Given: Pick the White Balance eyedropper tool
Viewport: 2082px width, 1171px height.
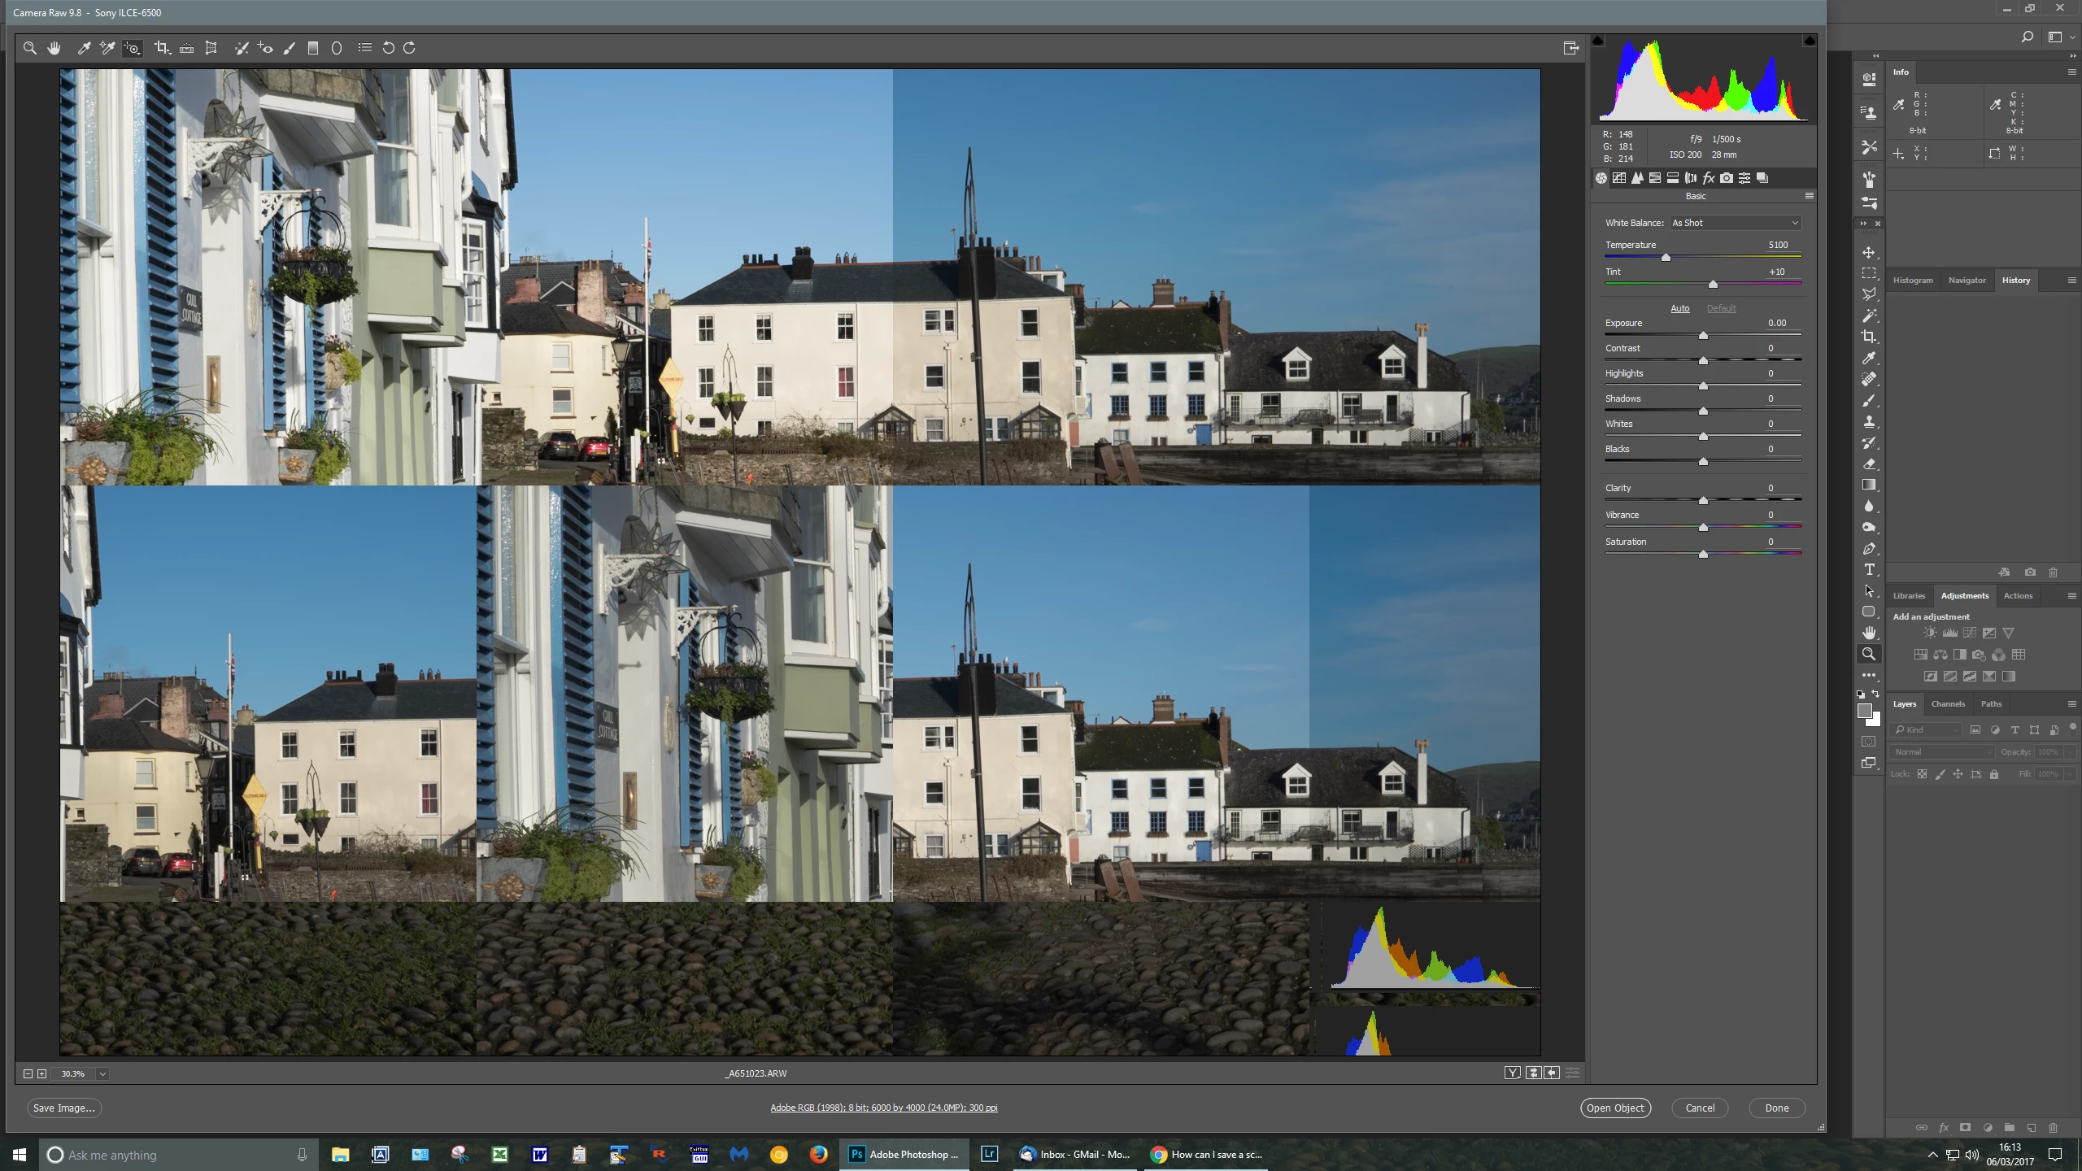Looking at the screenshot, I should click(84, 48).
